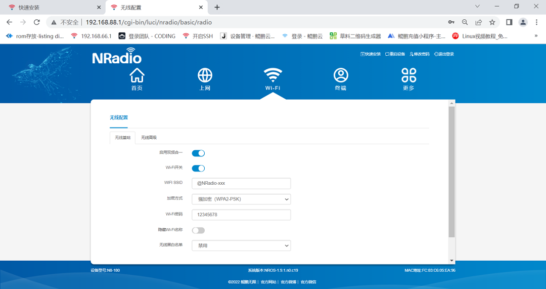This screenshot has height=289, width=546.
Task: Show hidden bookmarks with double chevron
Action: point(536,36)
